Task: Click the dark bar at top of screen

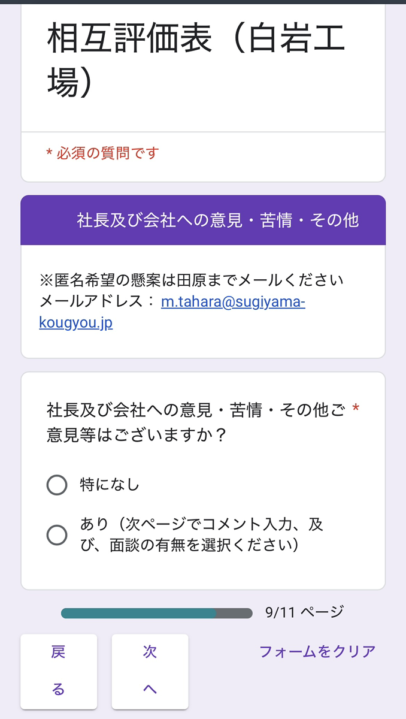Action: [203, 2]
